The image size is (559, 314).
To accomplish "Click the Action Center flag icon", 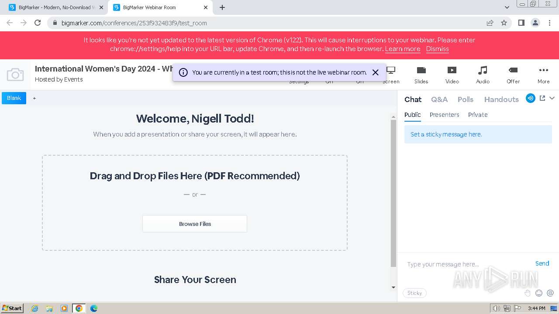I will [x=517, y=308].
